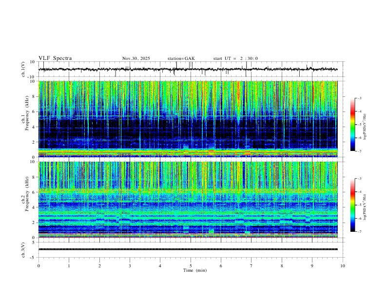Click the time axis tick label "3"
The image size is (386, 298).
pos(130,266)
